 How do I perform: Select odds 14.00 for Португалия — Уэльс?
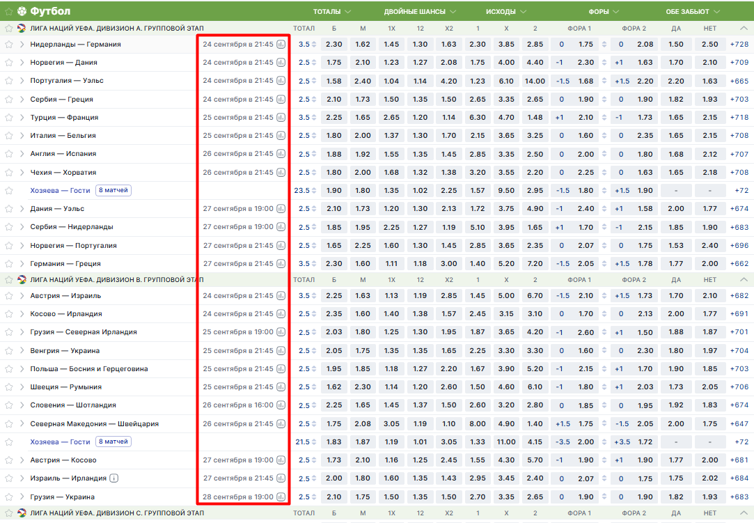[535, 81]
